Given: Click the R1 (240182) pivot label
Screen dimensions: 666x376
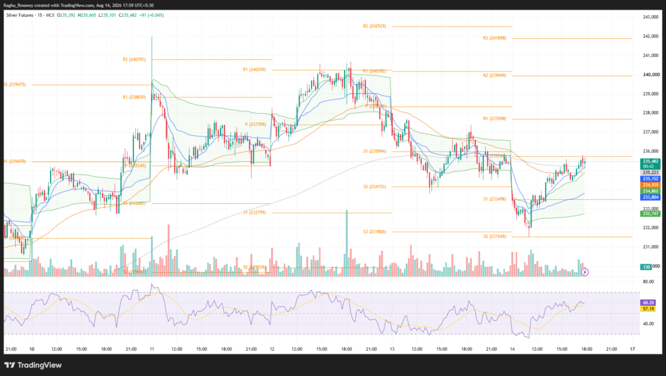Looking at the screenshot, I should pyautogui.click(x=375, y=71).
